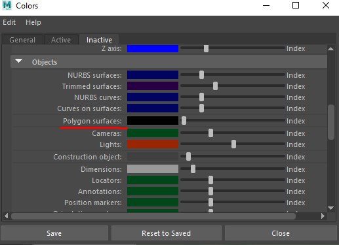
Task: Click the NURBS curves color swatch
Action: [x=153, y=97]
